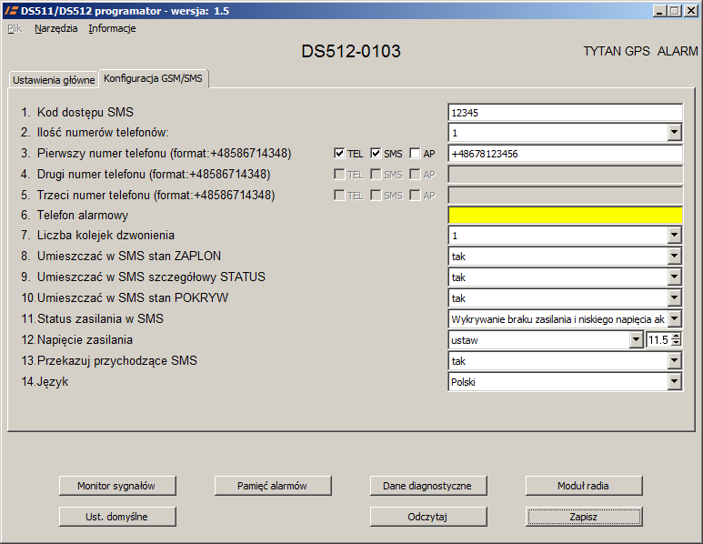Close the programator window
The height and width of the screenshot is (544, 703).
[x=691, y=11]
